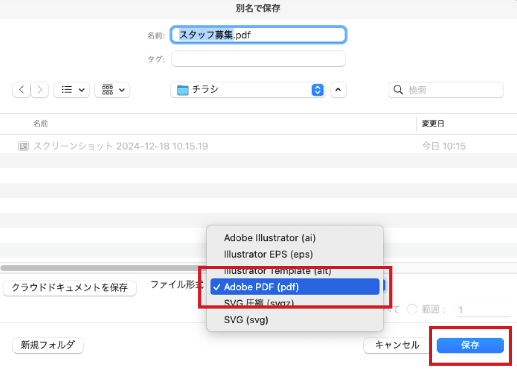
Task: Select Illustrator EPS (eps) from the format menu
Action: point(266,254)
